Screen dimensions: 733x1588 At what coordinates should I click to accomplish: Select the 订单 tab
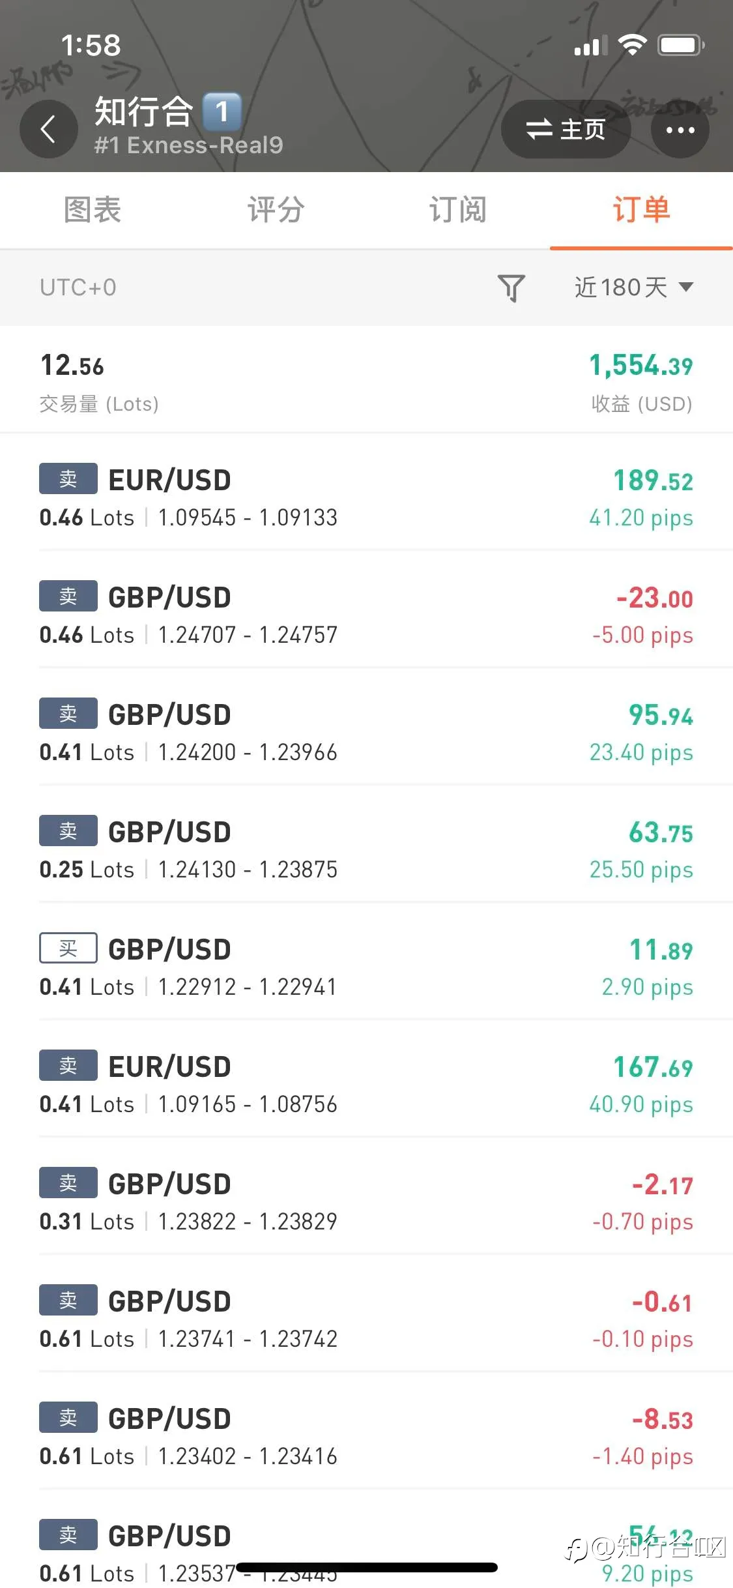coord(641,210)
